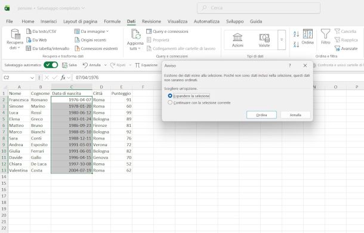This screenshot has width=364, height=233.
Task: Sort ascending with the A-Z icon
Action: [296, 34]
